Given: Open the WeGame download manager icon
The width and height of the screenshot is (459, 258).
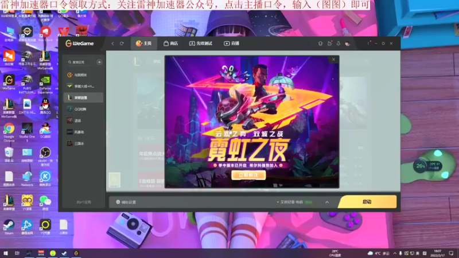Looking at the screenshot, I should pyautogui.click(x=339, y=44).
